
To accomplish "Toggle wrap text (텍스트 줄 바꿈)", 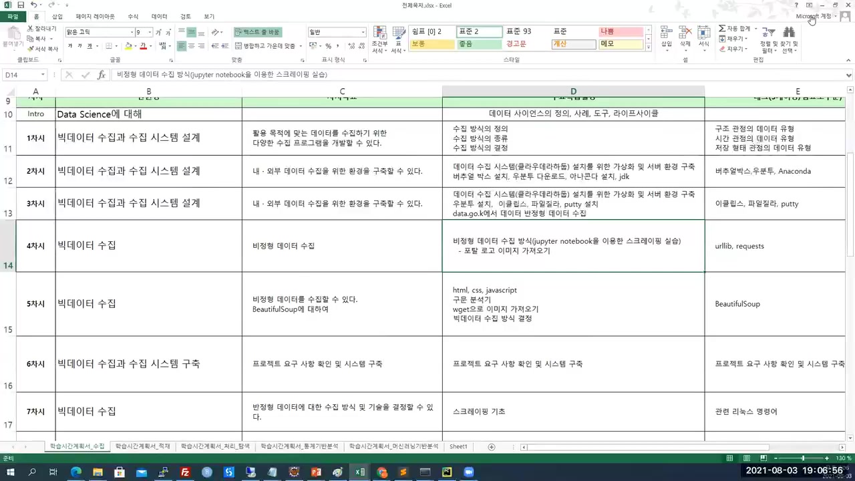I will click(x=256, y=31).
